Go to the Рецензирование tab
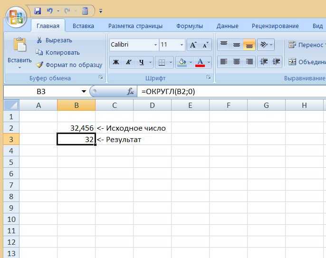 (x=275, y=26)
